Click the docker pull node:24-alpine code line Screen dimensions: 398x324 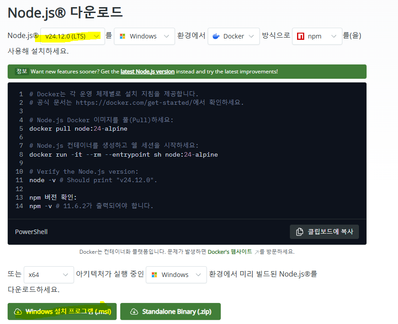[79, 129]
